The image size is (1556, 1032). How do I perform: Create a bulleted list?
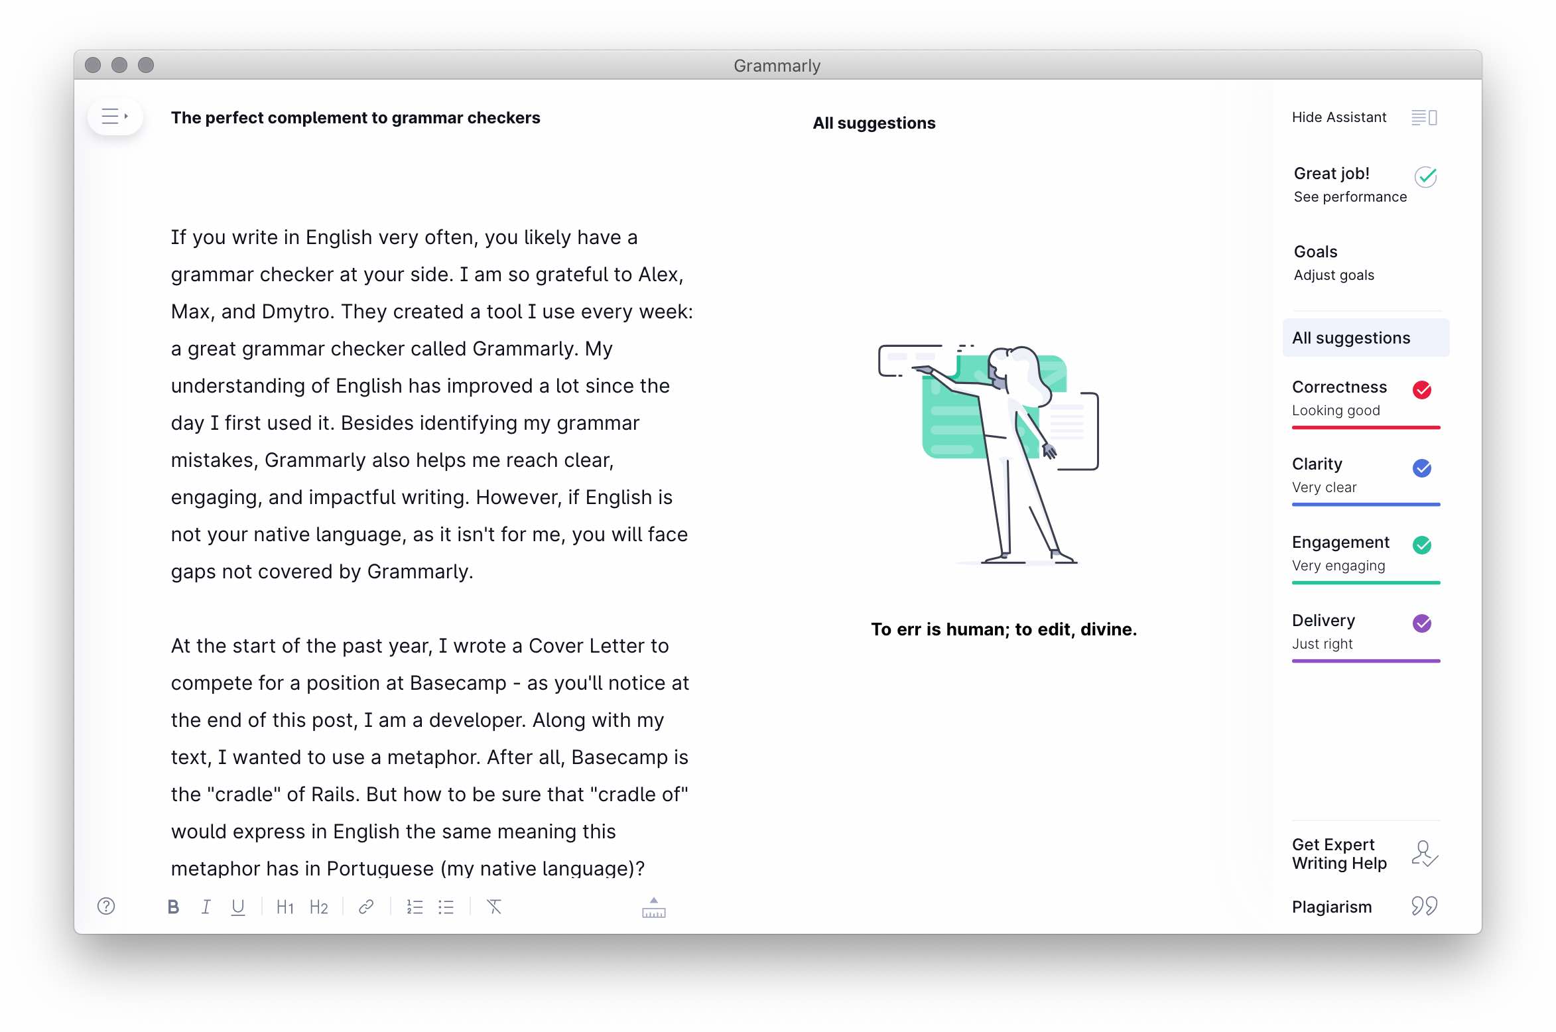pyautogui.click(x=446, y=907)
